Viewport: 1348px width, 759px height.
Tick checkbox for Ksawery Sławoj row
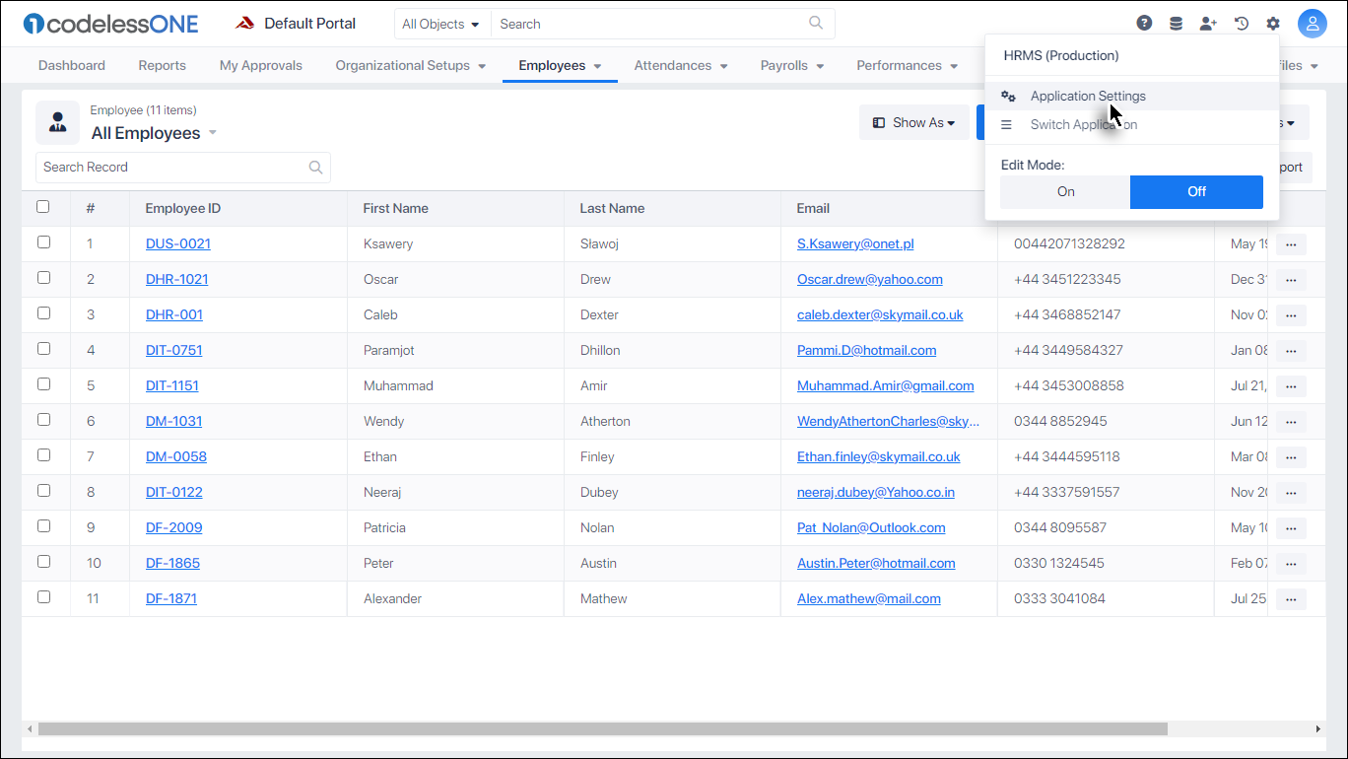43,242
